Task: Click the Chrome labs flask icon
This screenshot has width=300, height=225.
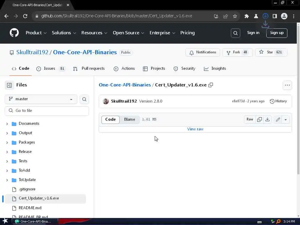Action: 256,16
